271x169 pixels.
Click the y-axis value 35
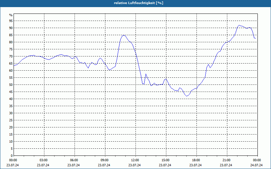click(x=11, y=106)
